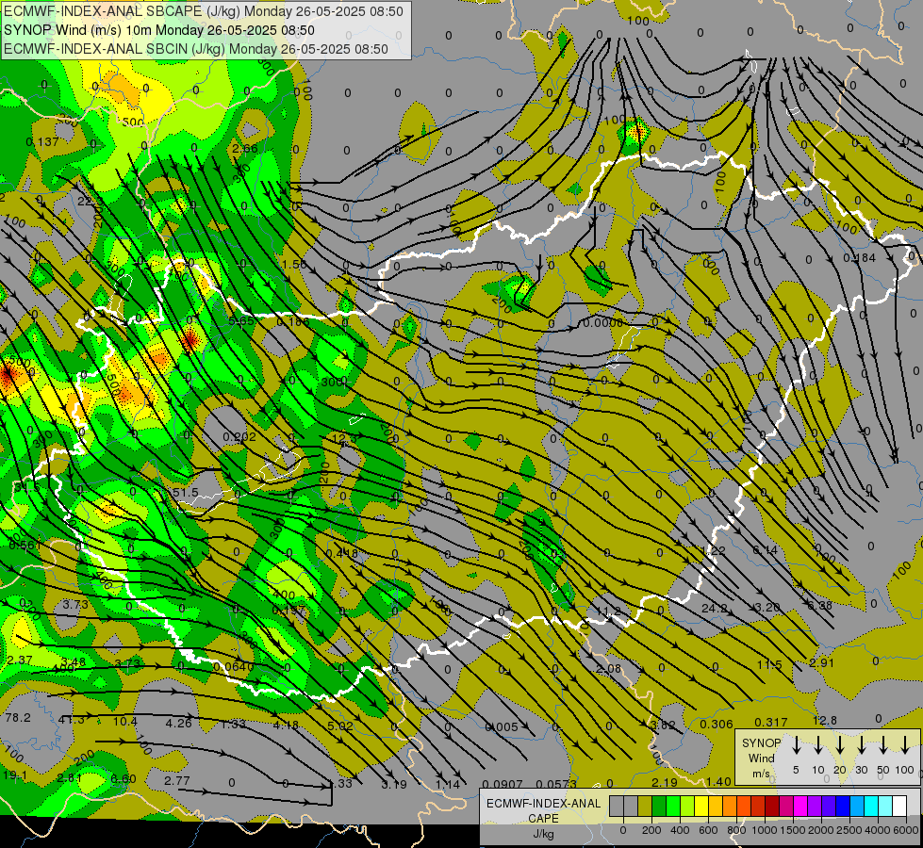Click the olive swatch in CAPE legend

[645, 807]
